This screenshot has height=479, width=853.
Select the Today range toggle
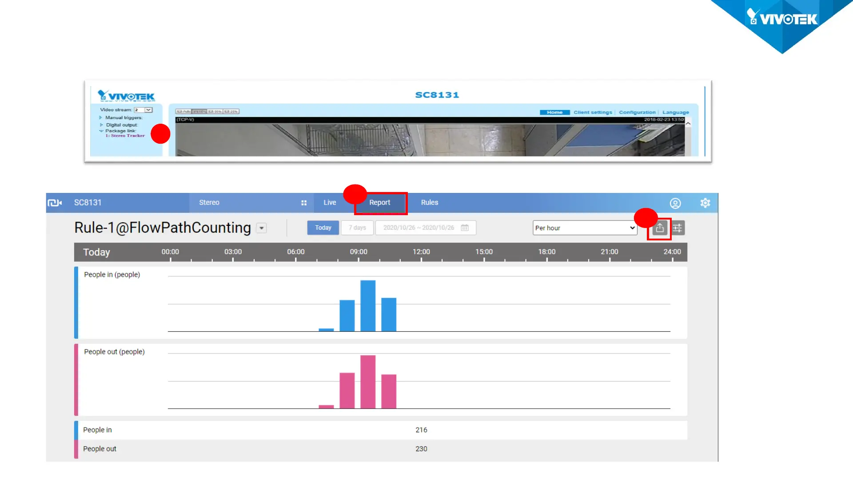coord(323,228)
